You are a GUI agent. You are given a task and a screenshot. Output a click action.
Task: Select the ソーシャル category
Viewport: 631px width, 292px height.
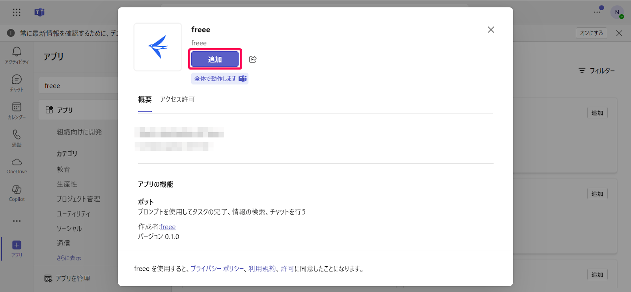(69, 228)
